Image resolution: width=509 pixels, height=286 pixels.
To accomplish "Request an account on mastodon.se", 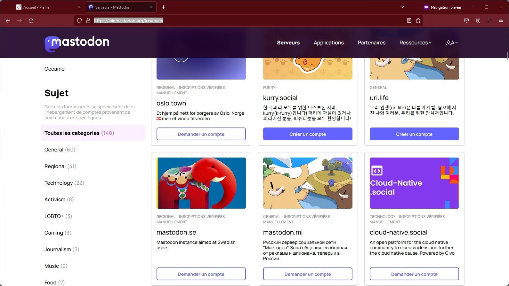I will coord(201,274).
